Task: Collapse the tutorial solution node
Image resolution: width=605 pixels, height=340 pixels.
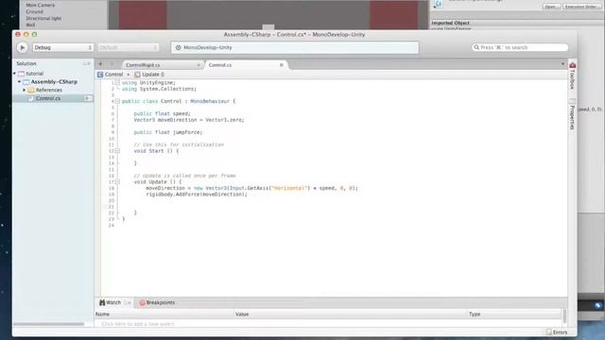Action: (15, 74)
